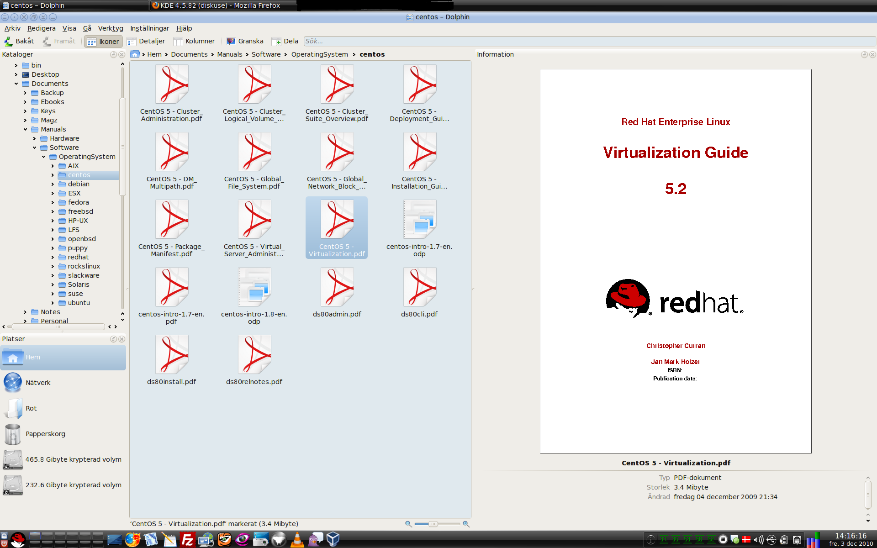Open the Visa menu

[69, 28]
